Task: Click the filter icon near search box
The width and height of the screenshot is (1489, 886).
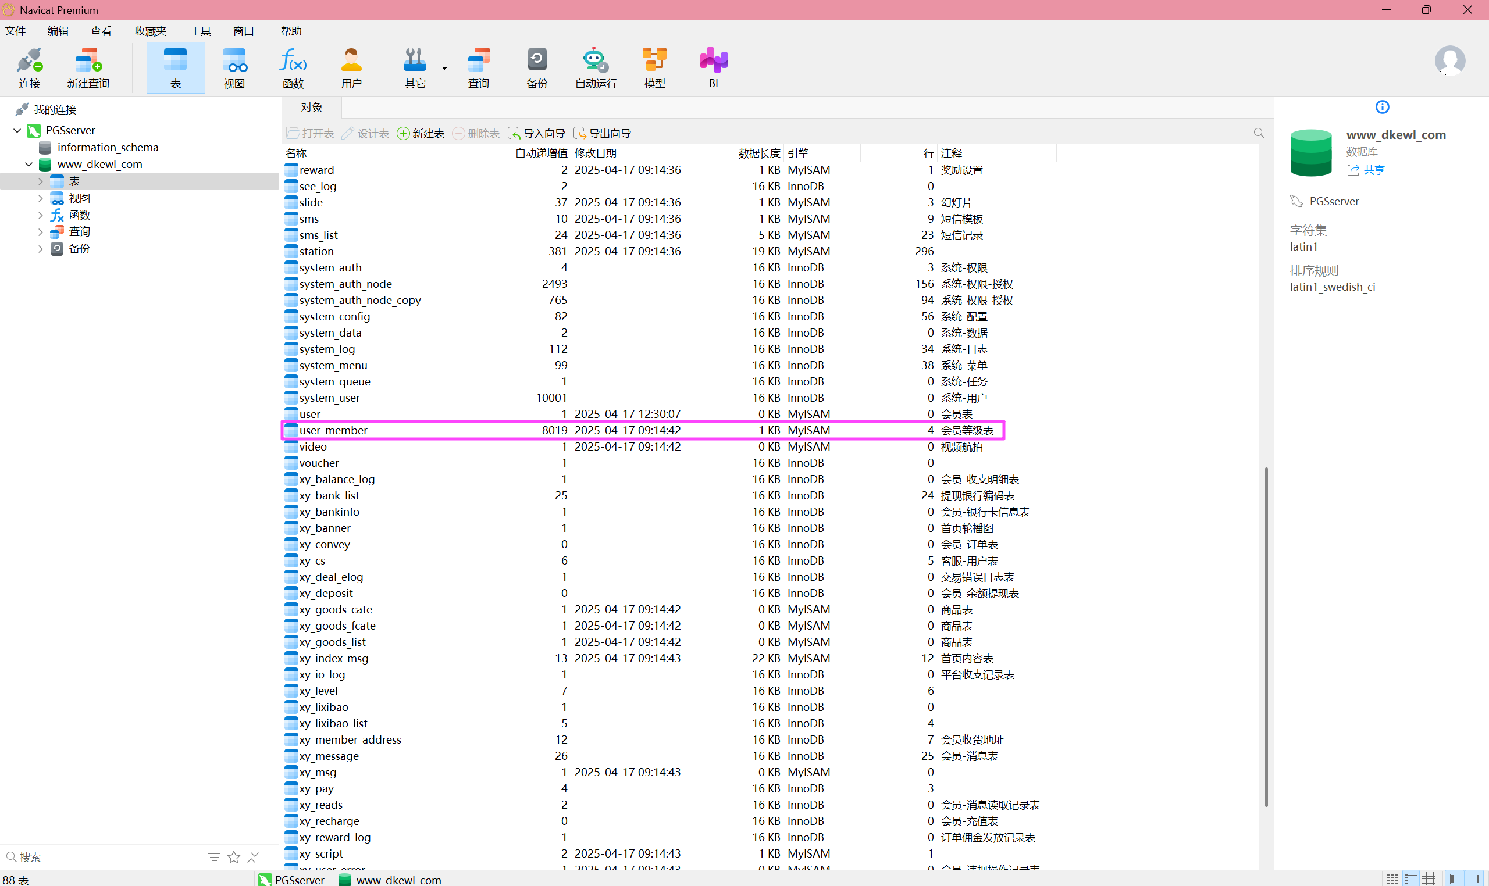Action: [214, 858]
